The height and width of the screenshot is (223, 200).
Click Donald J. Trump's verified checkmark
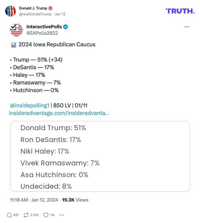point(50,8)
